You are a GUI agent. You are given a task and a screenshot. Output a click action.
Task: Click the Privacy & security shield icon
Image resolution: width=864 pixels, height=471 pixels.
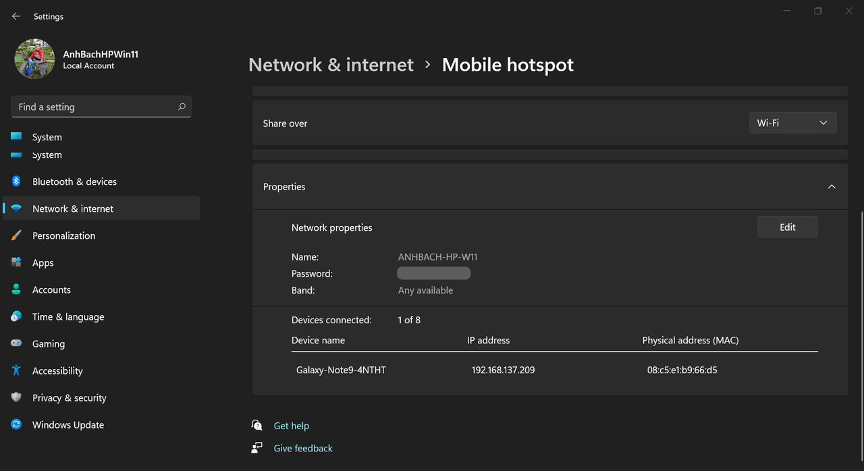[x=16, y=397]
